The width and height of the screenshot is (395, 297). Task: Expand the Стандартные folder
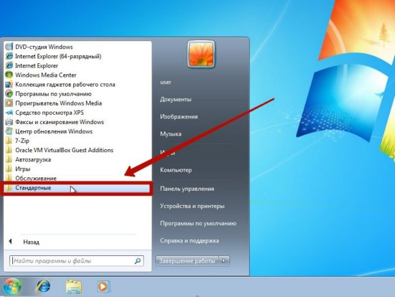click(77, 188)
